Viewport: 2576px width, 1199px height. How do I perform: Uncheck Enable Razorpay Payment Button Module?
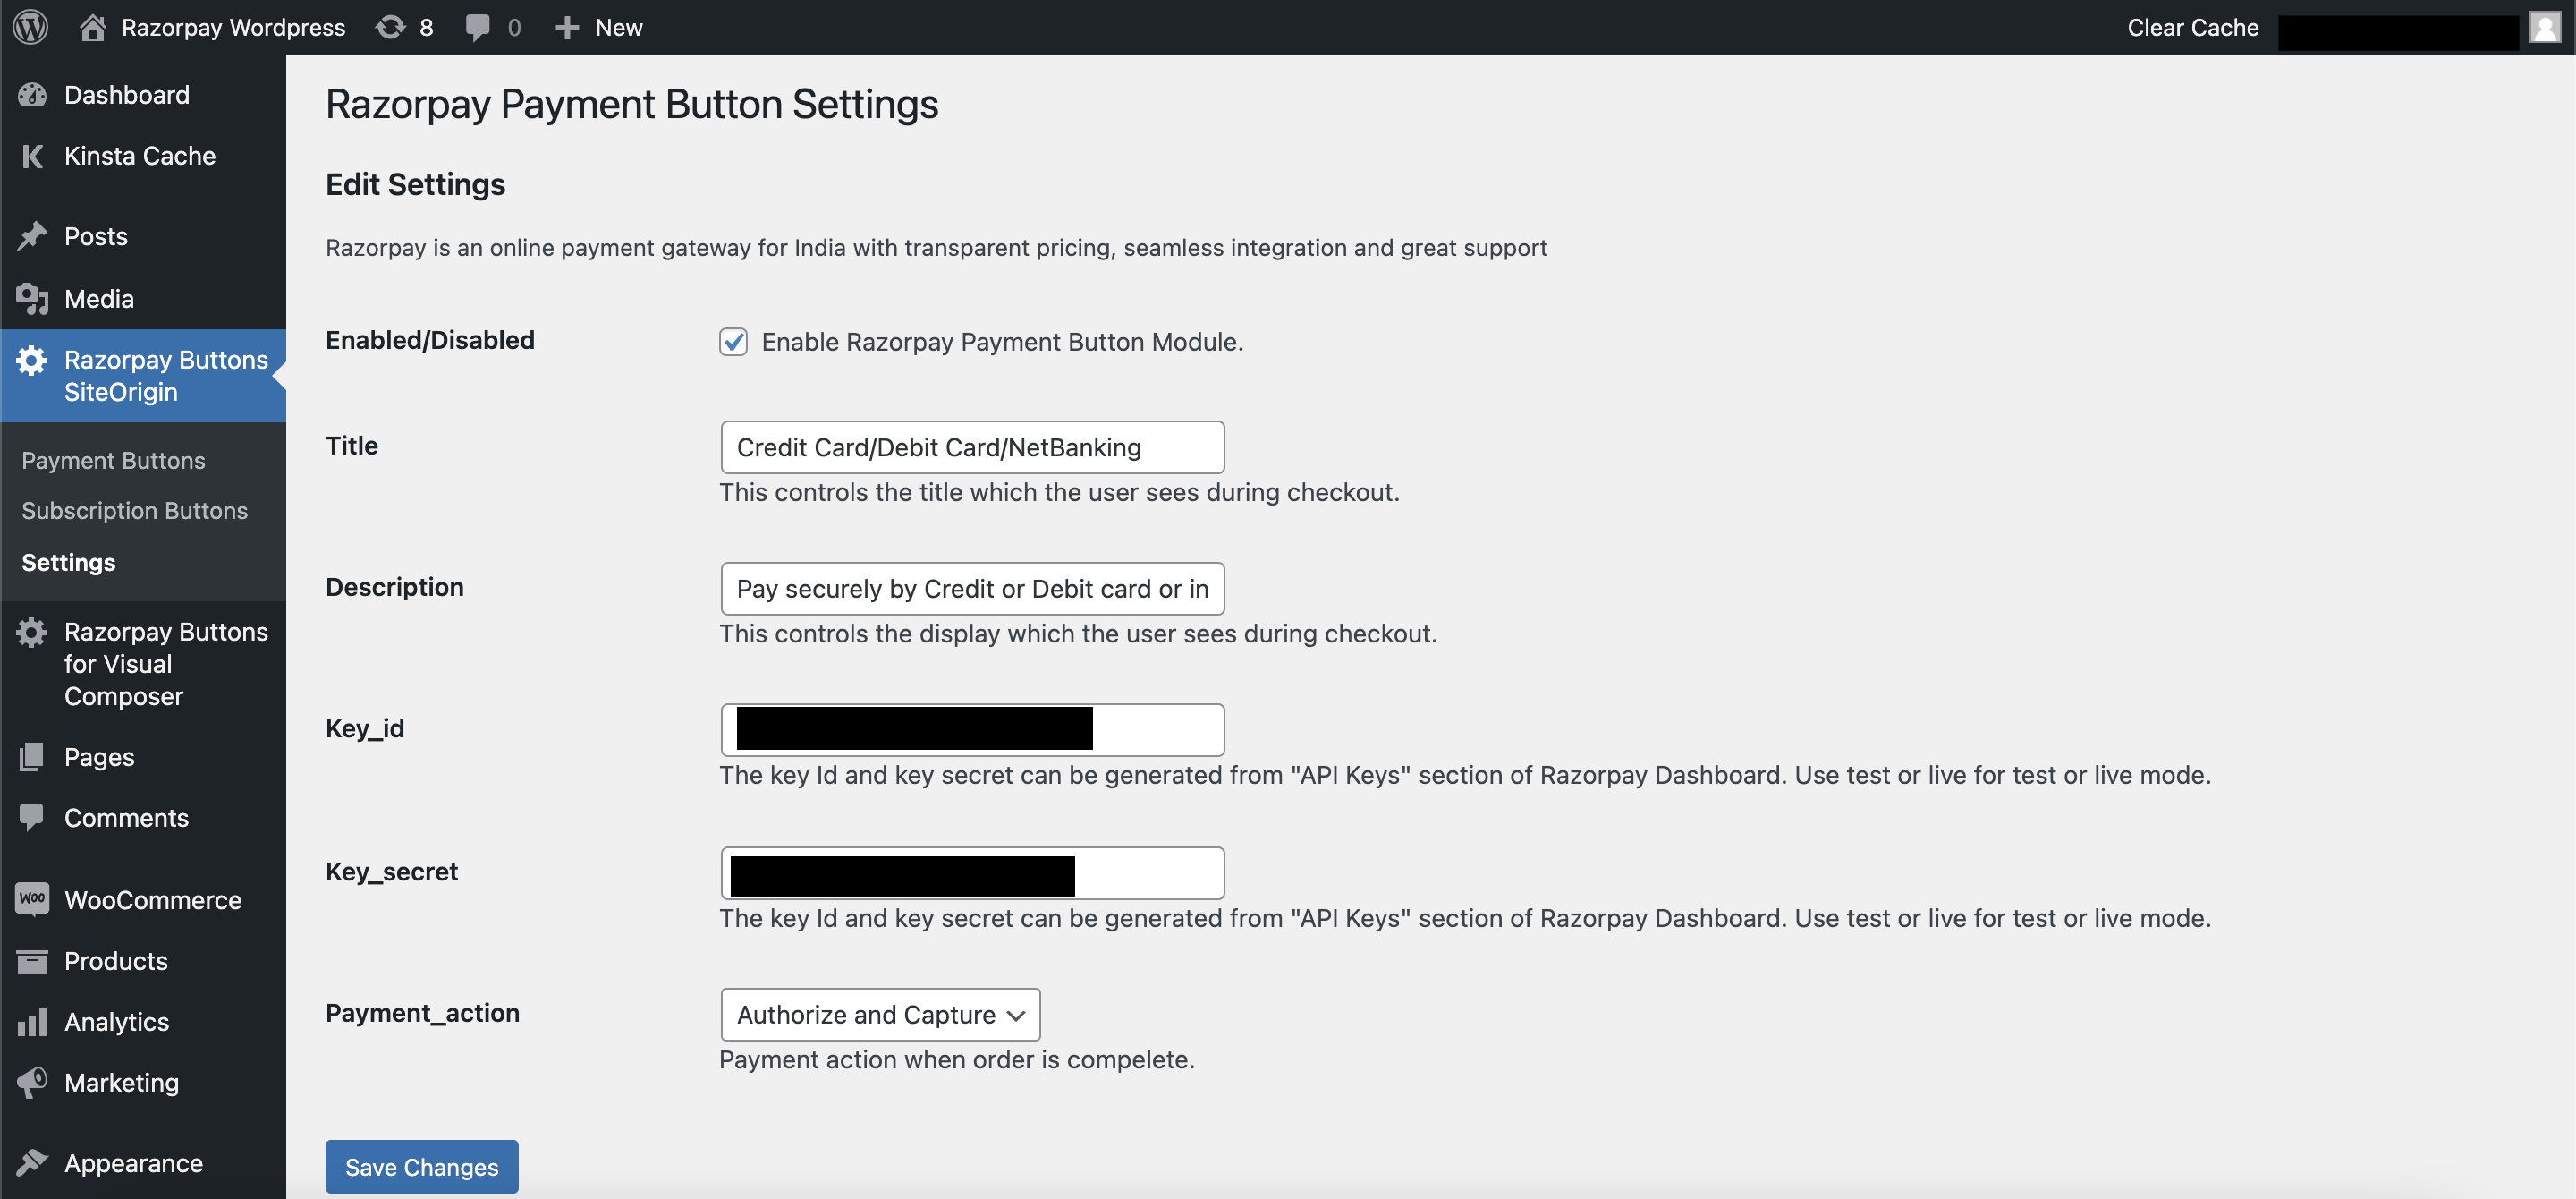(733, 342)
